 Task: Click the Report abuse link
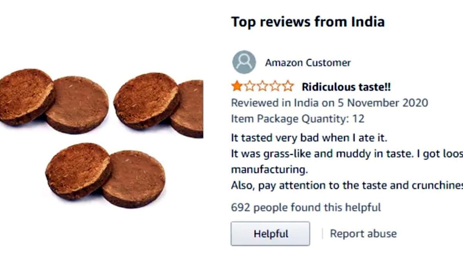tap(363, 233)
